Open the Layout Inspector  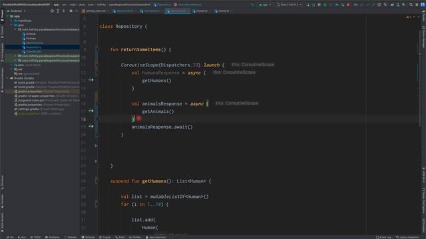point(407,237)
